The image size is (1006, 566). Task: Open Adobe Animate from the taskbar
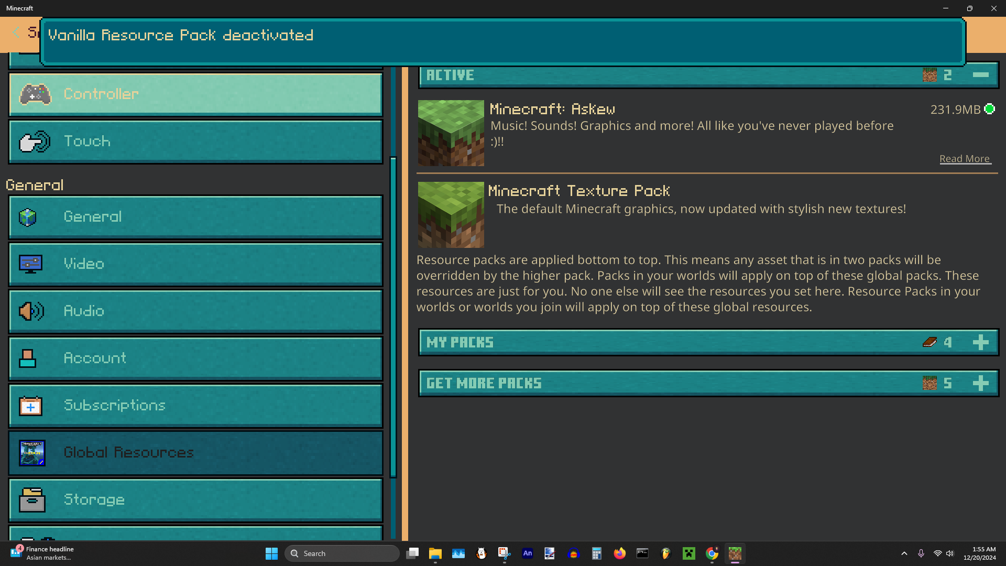pyautogui.click(x=528, y=553)
